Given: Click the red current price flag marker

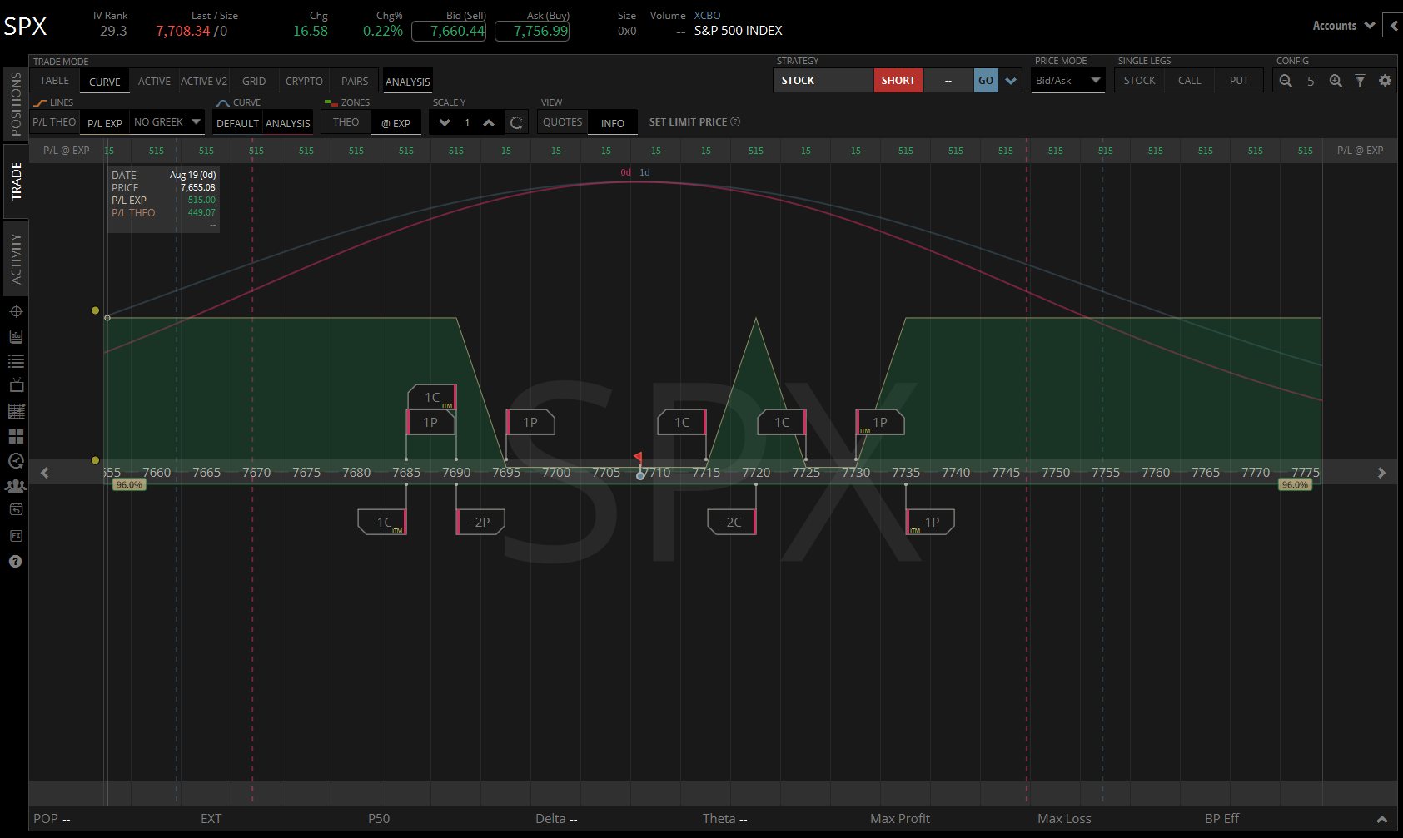Looking at the screenshot, I should 638,457.
